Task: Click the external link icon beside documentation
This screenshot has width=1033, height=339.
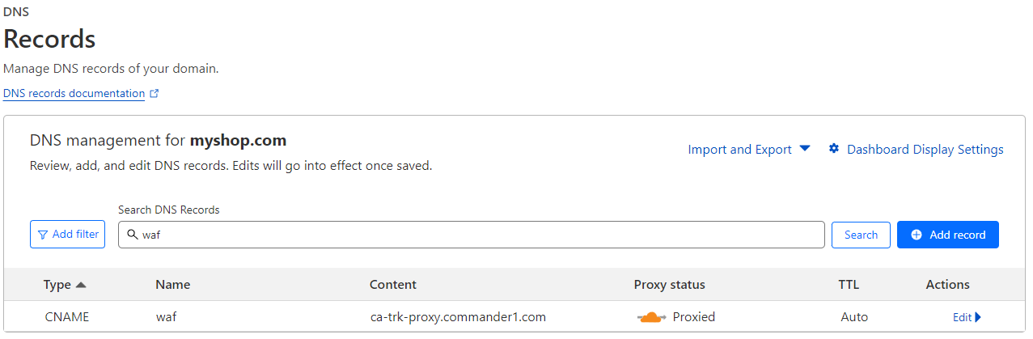Action: pos(155,94)
